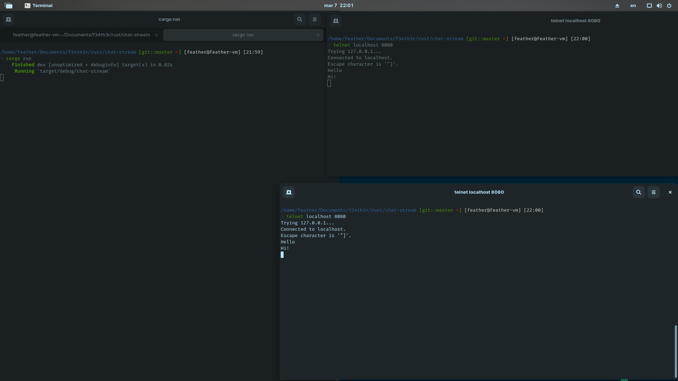This screenshot has width=678, height=381.
Task: Click the volume speaker icon in top bar
Action: pos(659,6)
